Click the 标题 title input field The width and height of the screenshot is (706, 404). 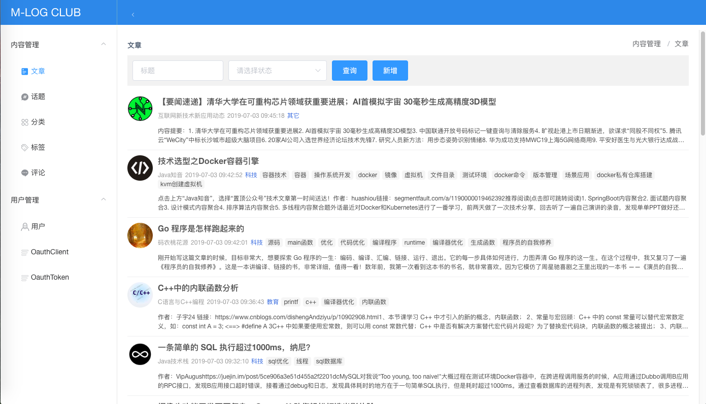[x=177, y=70]
